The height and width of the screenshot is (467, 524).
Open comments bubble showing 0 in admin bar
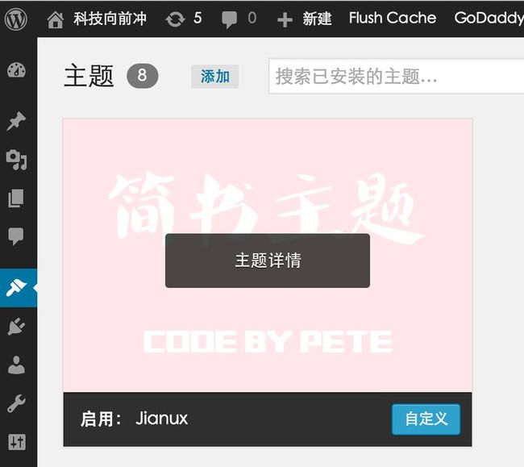239,19
